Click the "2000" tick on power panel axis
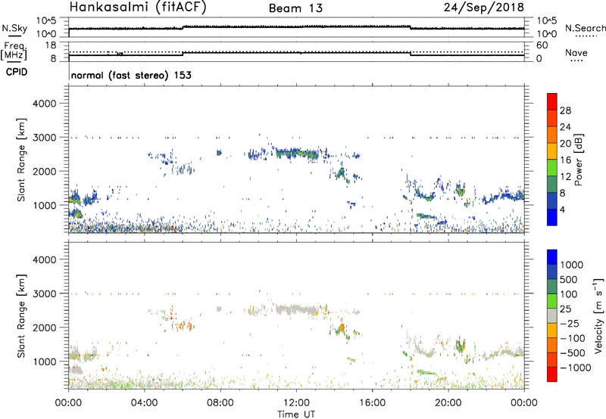This screenshot has height=419, width=606. pos(44,171)
